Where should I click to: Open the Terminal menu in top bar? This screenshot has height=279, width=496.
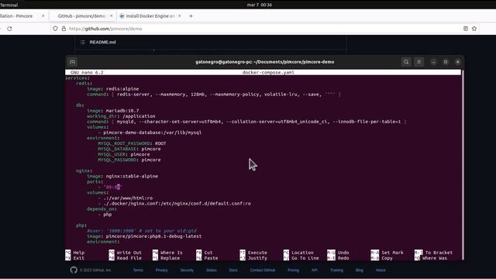click(x=9, y=5)
